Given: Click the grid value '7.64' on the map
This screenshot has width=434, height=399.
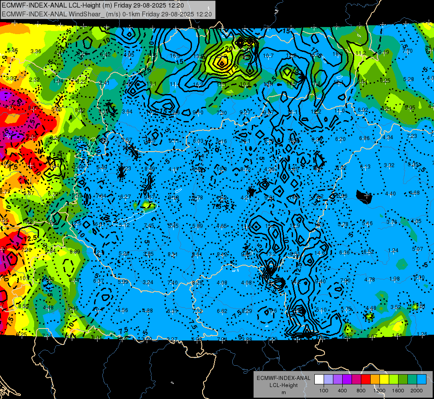Looking at the screenshot, I should [101, 196].
